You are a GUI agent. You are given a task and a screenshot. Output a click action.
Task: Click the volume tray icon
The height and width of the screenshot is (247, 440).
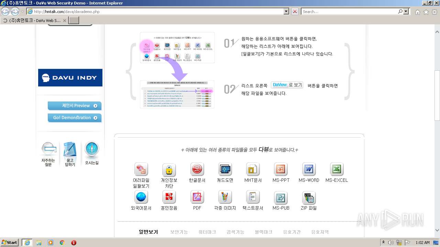[391, 243]
